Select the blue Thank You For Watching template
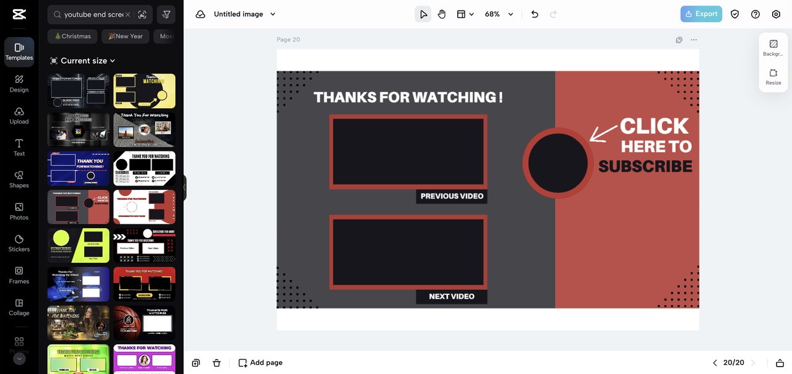This screenshot has width=792, height=374. click(x=79, y=168)
